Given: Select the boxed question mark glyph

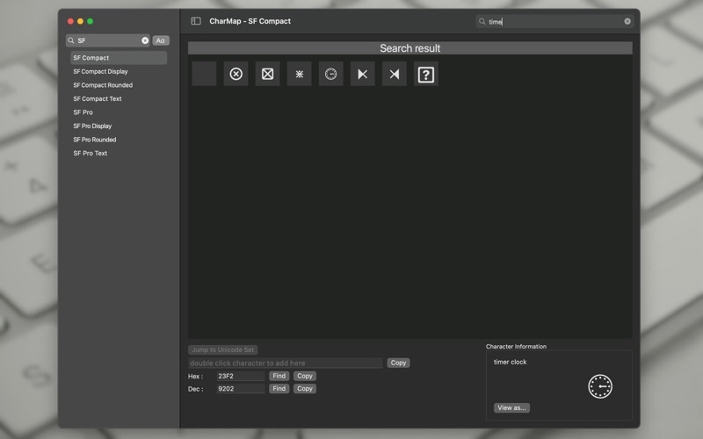Looking at the screenshot, I should pyautogui.click(x=426, y=74).
